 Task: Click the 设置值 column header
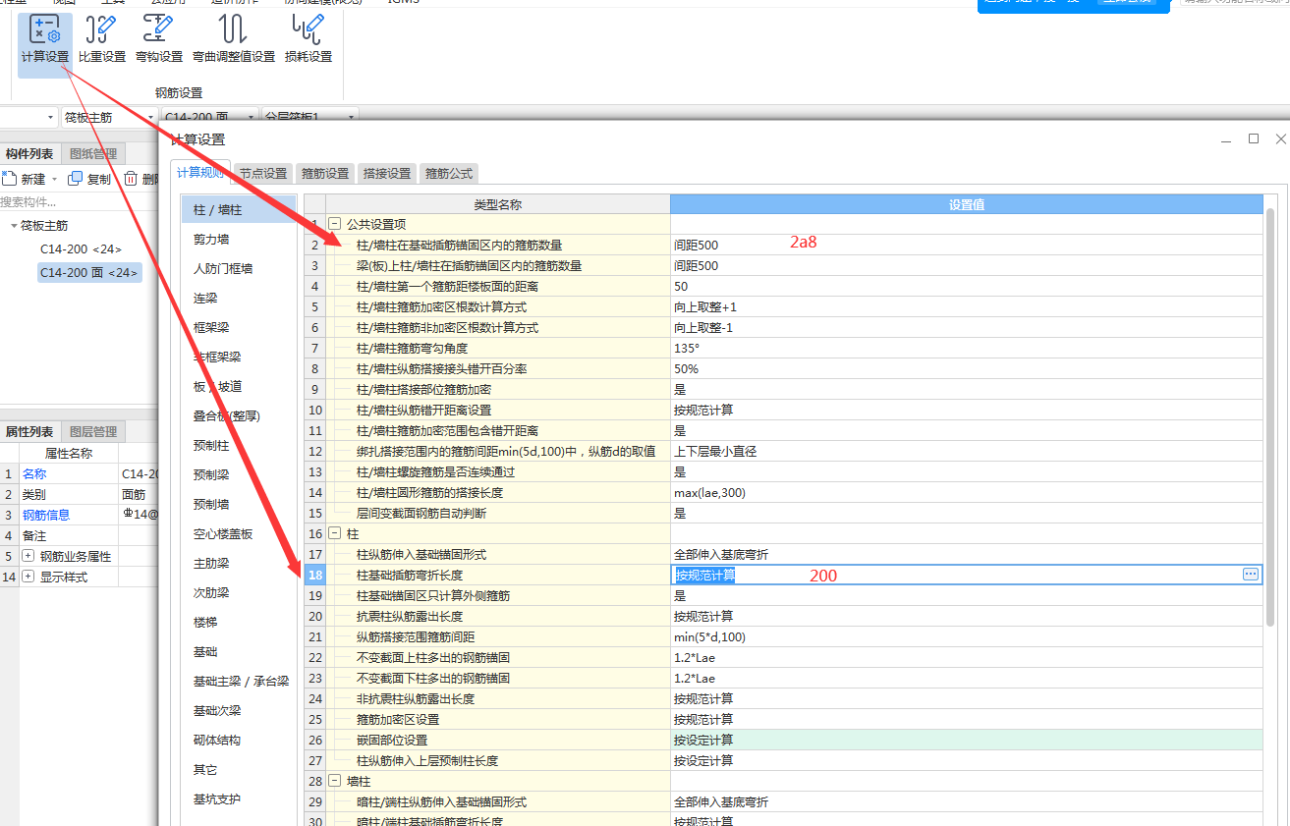pyautogui.click(x=967, y=204)
